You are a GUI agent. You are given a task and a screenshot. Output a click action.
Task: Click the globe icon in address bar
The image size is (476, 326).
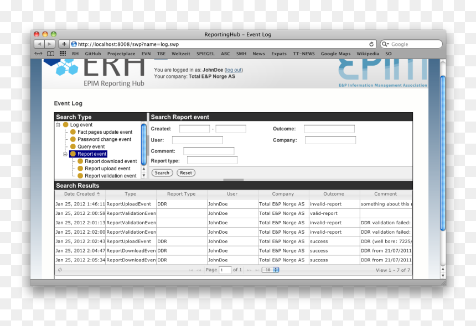[74, 44]
